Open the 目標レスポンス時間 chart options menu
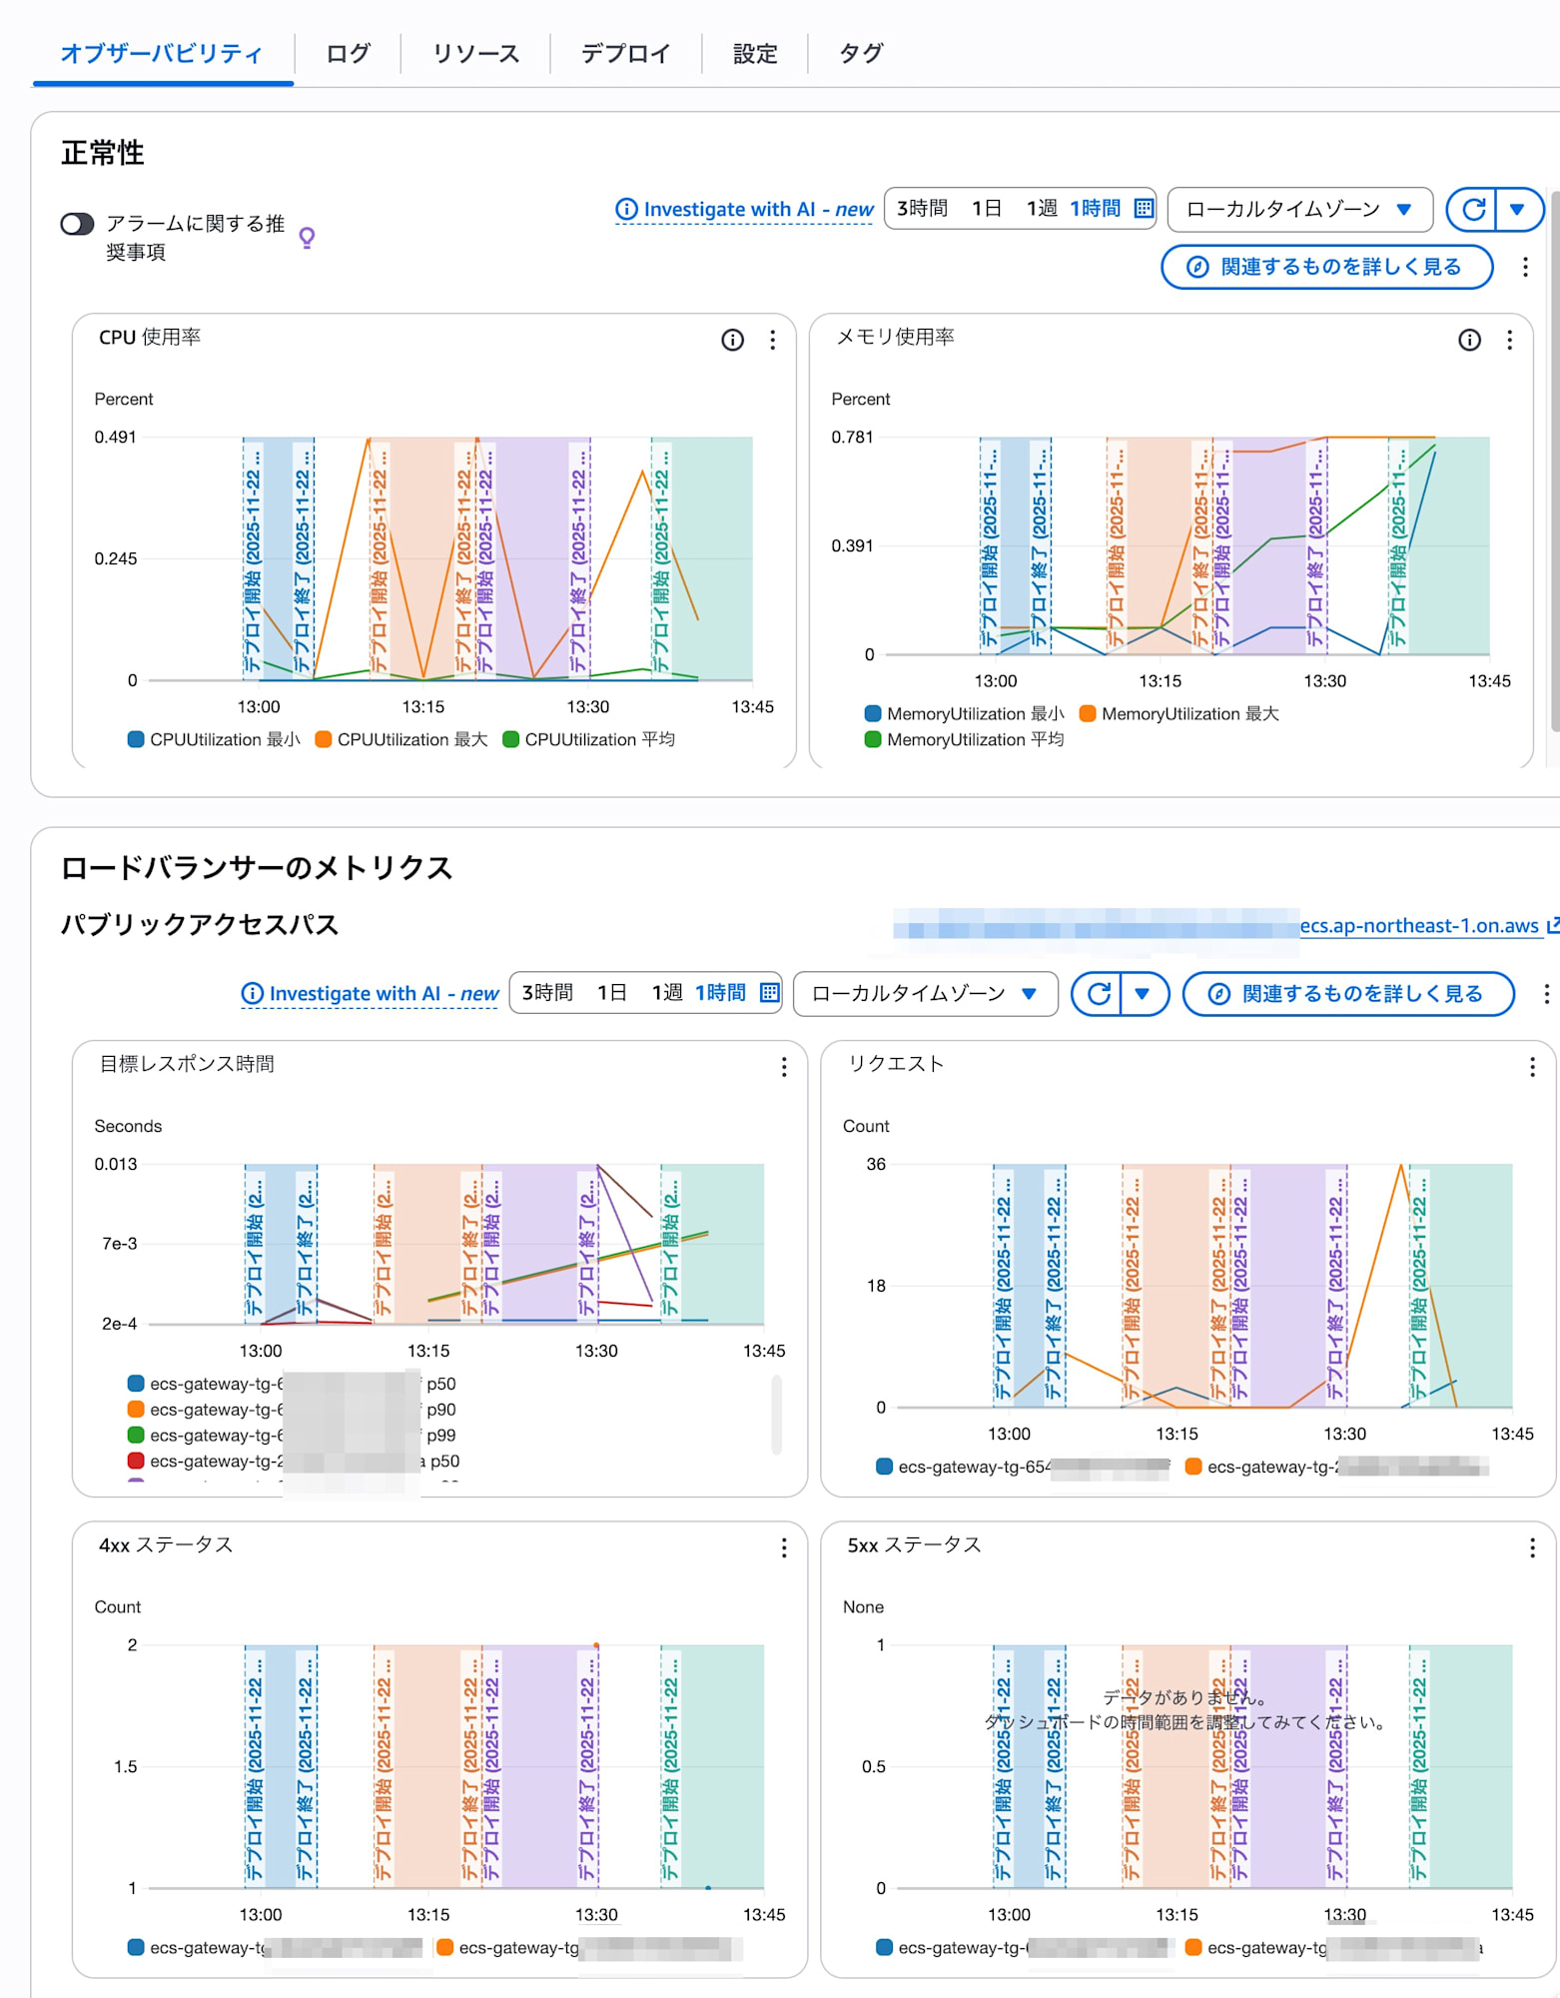 tap(784, 1068)
